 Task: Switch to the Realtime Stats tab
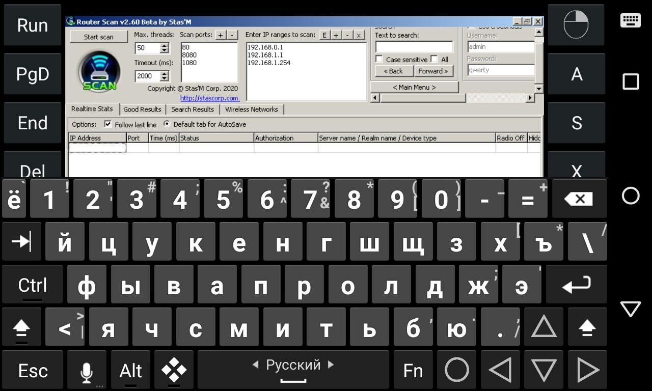(x=92, y=109)
